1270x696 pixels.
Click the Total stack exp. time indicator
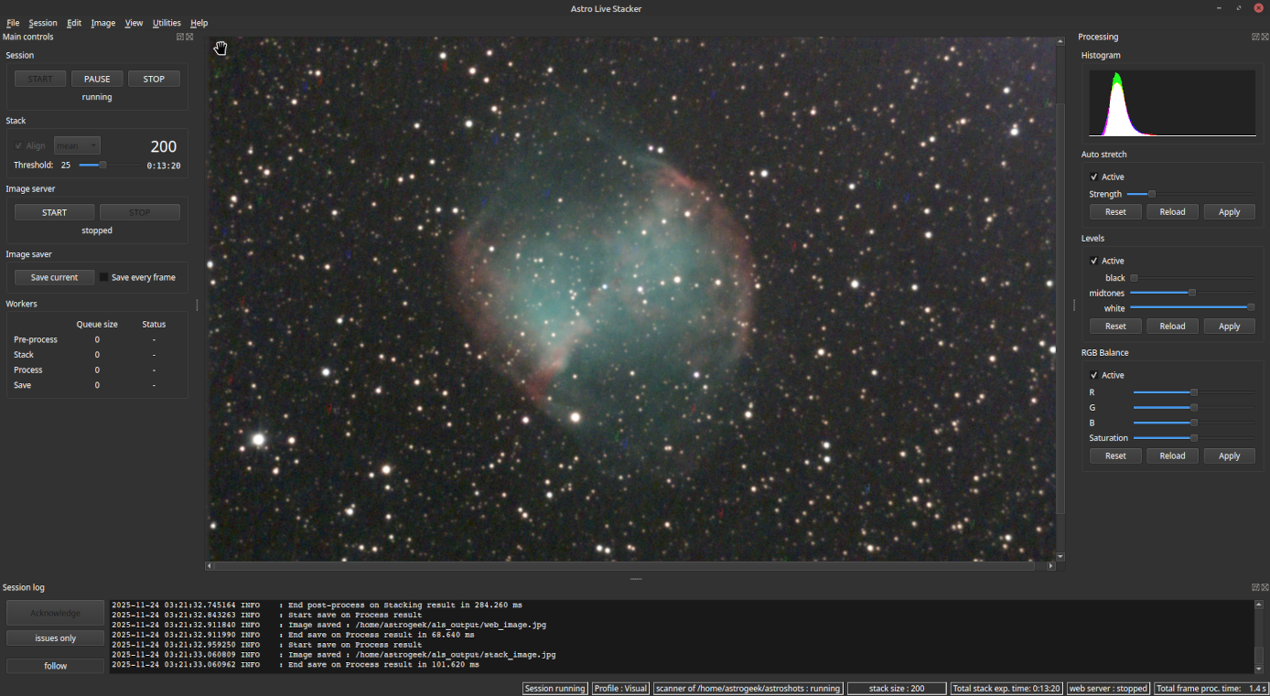[x=1006, y=688]
